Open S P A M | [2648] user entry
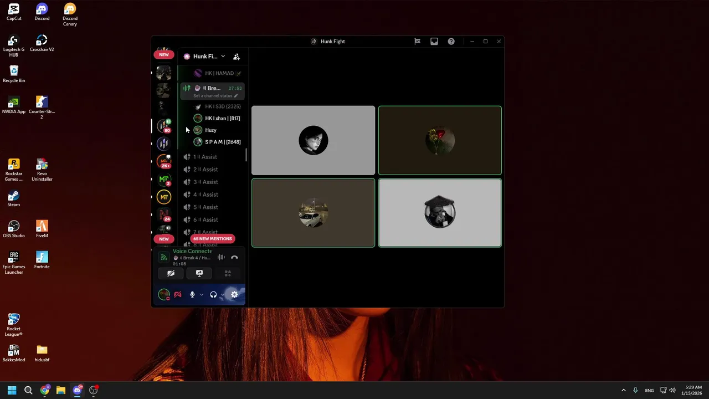 [x=218, y=142]
